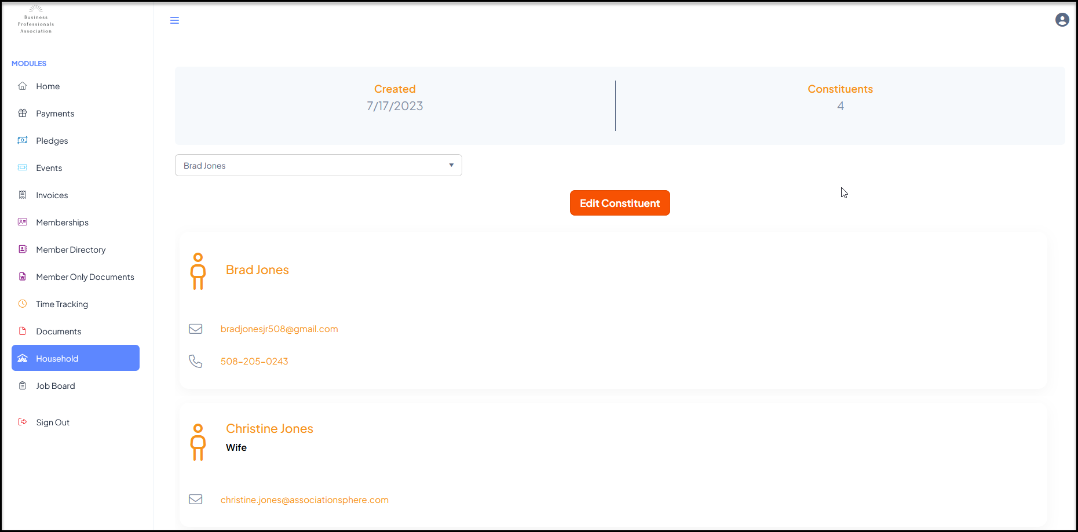Screen dimensions: 1078x532
Task: Click the Business Professionals Association logo
Action: (x=36, y=20)
